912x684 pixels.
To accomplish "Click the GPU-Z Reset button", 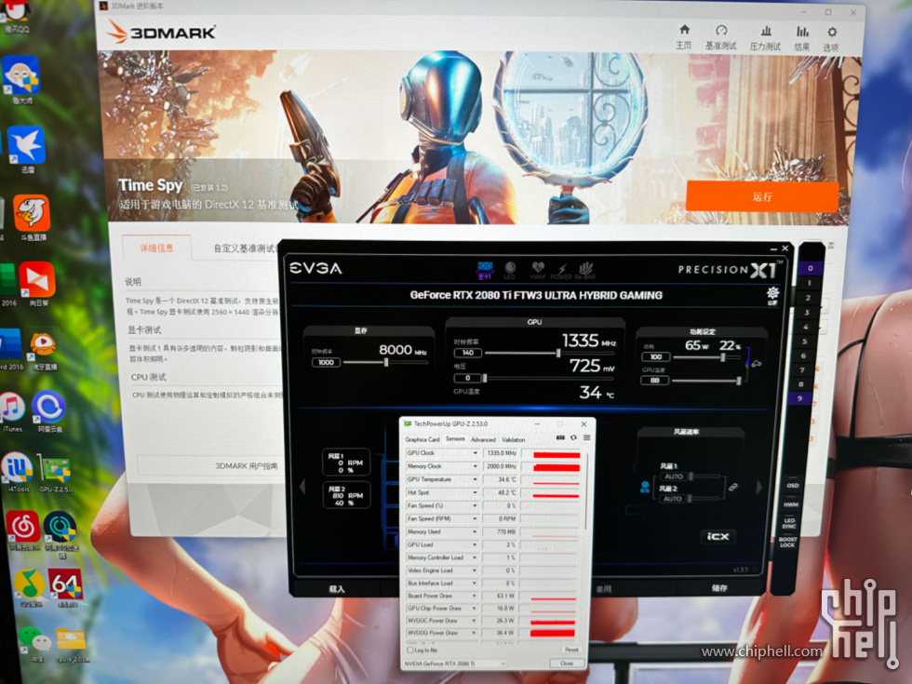I will (x=570, y=650).
